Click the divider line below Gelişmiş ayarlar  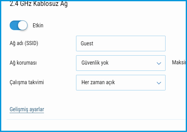point(93,119)
